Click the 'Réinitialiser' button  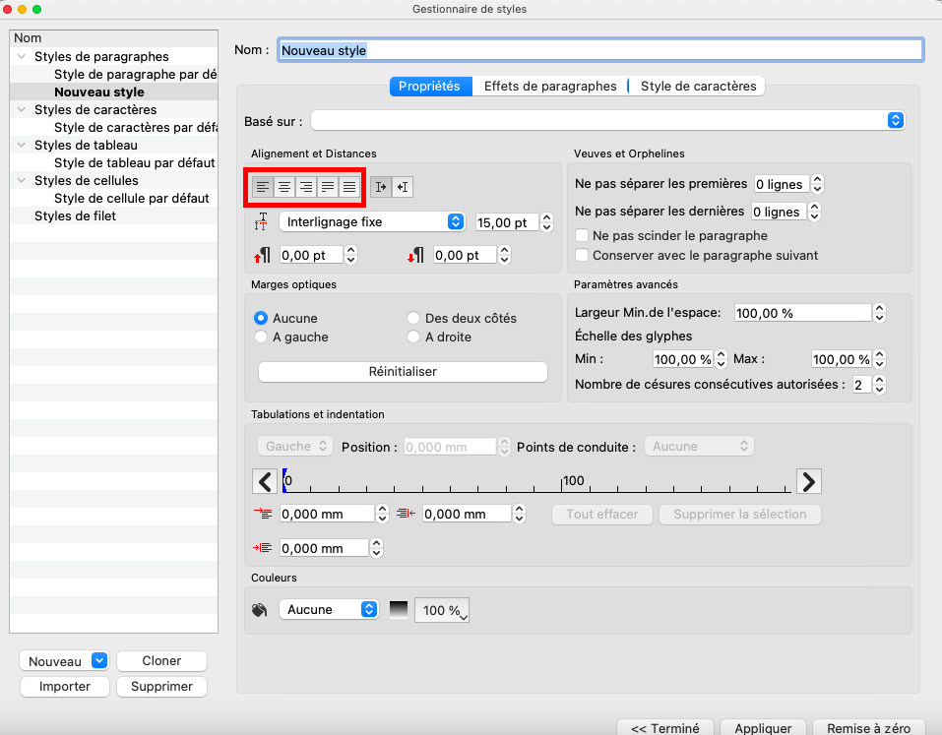402,372
